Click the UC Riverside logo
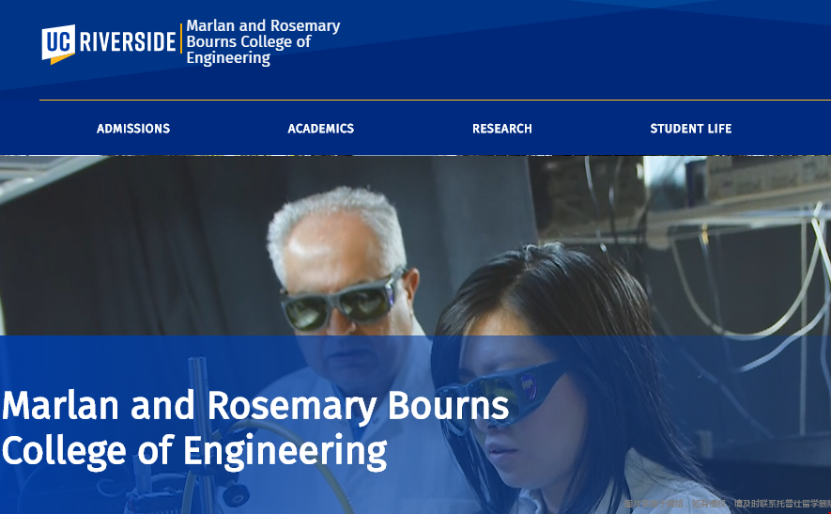The image size is (831, 514). 109,43
